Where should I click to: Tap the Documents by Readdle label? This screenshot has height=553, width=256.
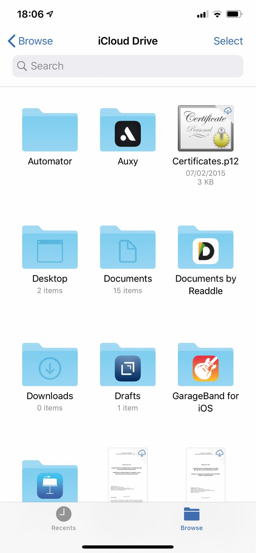tap(205, 285)
